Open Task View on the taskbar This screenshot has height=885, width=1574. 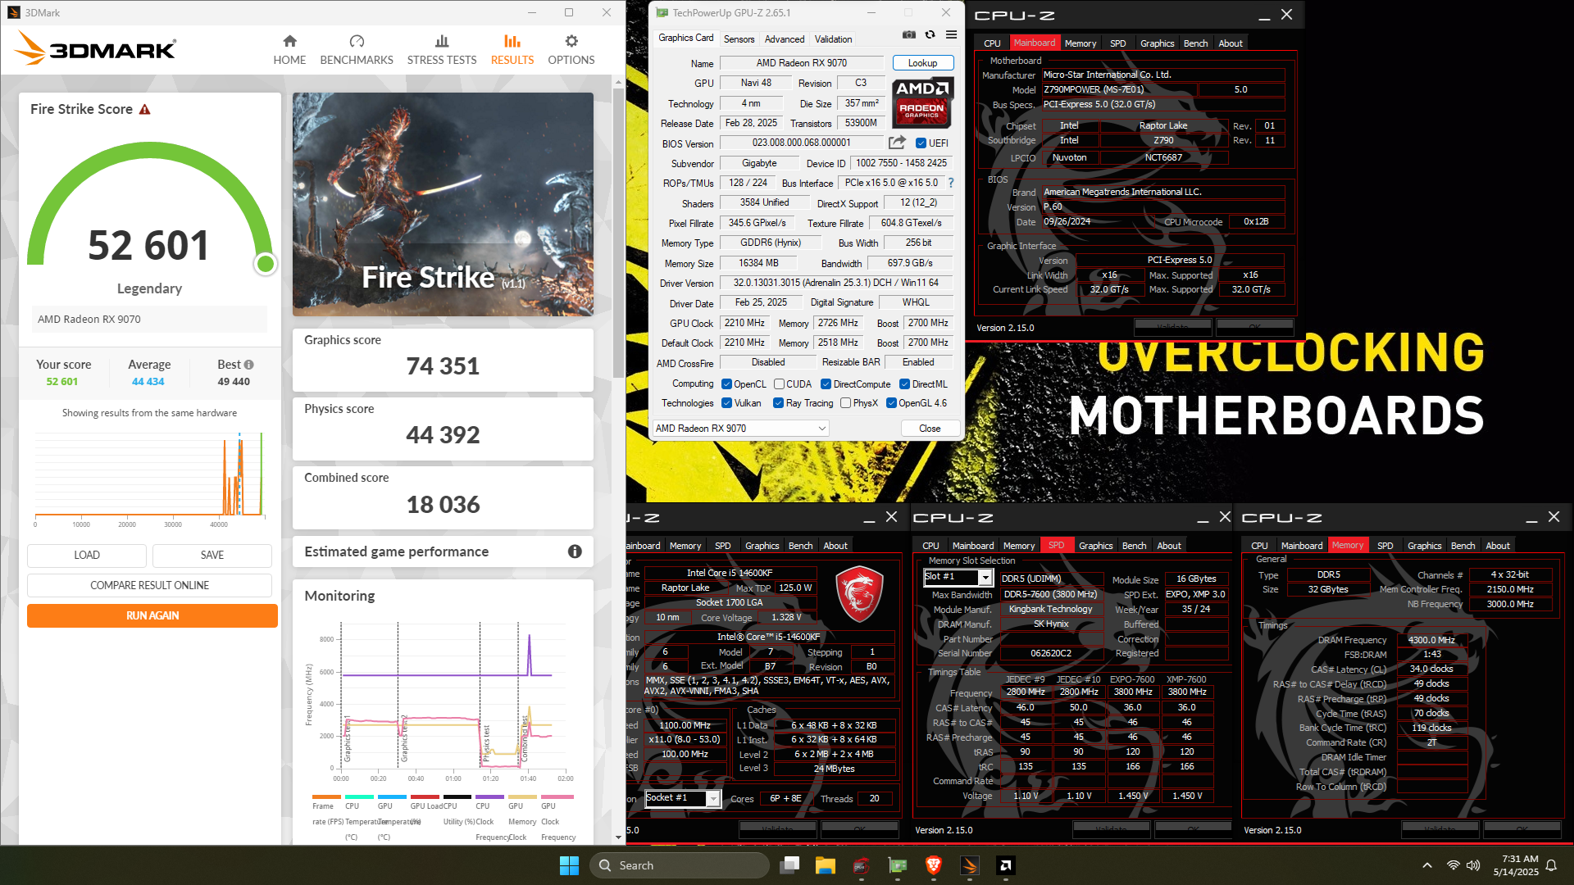(790, 865)
